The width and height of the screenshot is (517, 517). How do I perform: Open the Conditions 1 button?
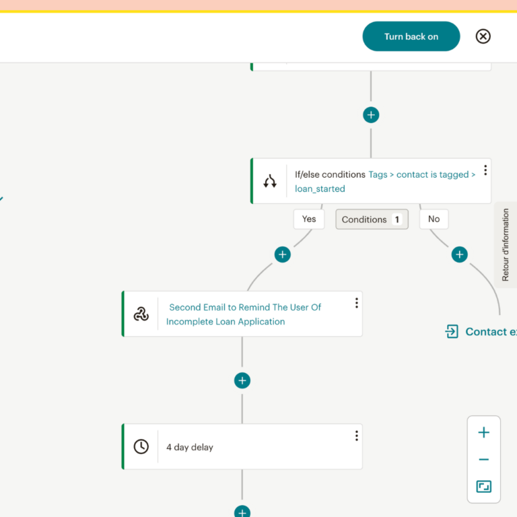coord(372,219)
